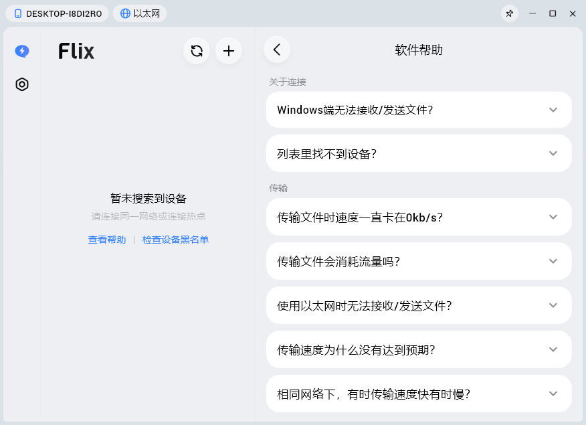Click the Flix logo title

[x=76, y=52]
